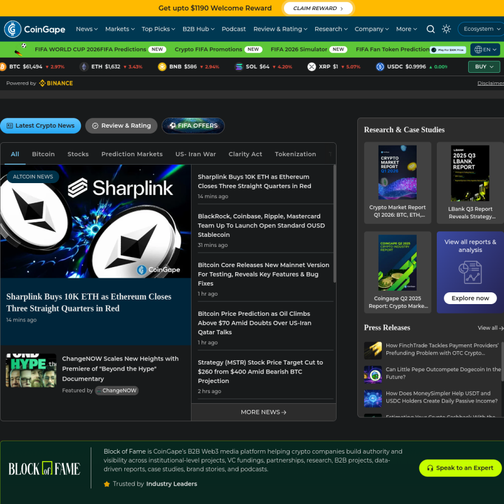The image size is (504, 504).
Task: Click the Latest Crypto News pill
Action: (x=40, y=125)
